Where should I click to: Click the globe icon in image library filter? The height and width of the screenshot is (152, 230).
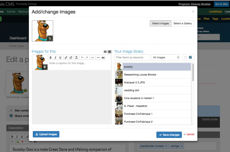point(190,57)
